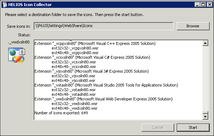214x136 pixels.
Task: Select log entry ext32x32-_vcsxsln80.wsr
Action: click(74, 62)
